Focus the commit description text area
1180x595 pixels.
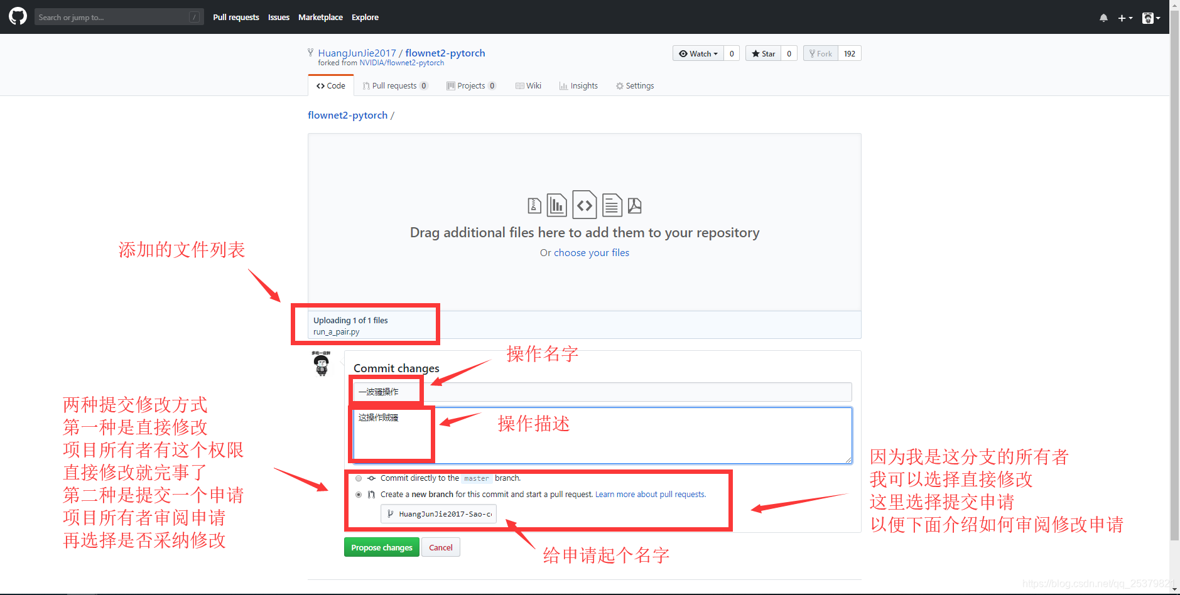pyautogui.click(x=602, y=436)
